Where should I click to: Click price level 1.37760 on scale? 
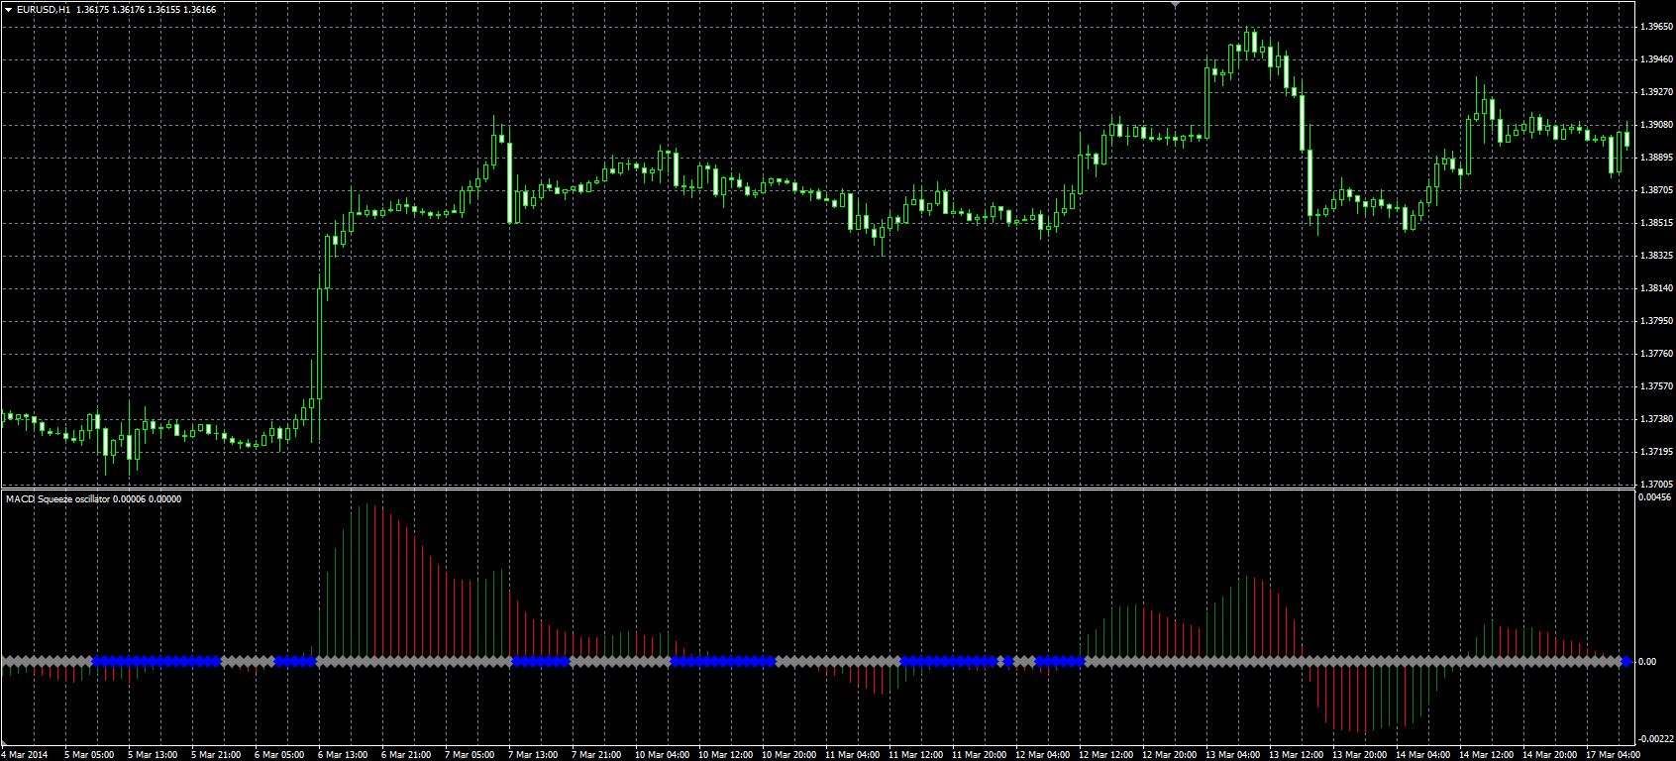tap(1656, 354)
